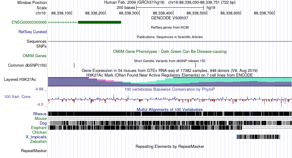Click the X_tropicalis alignment label
The height and width of the screenshot is (158, 292).
(36, 137)
